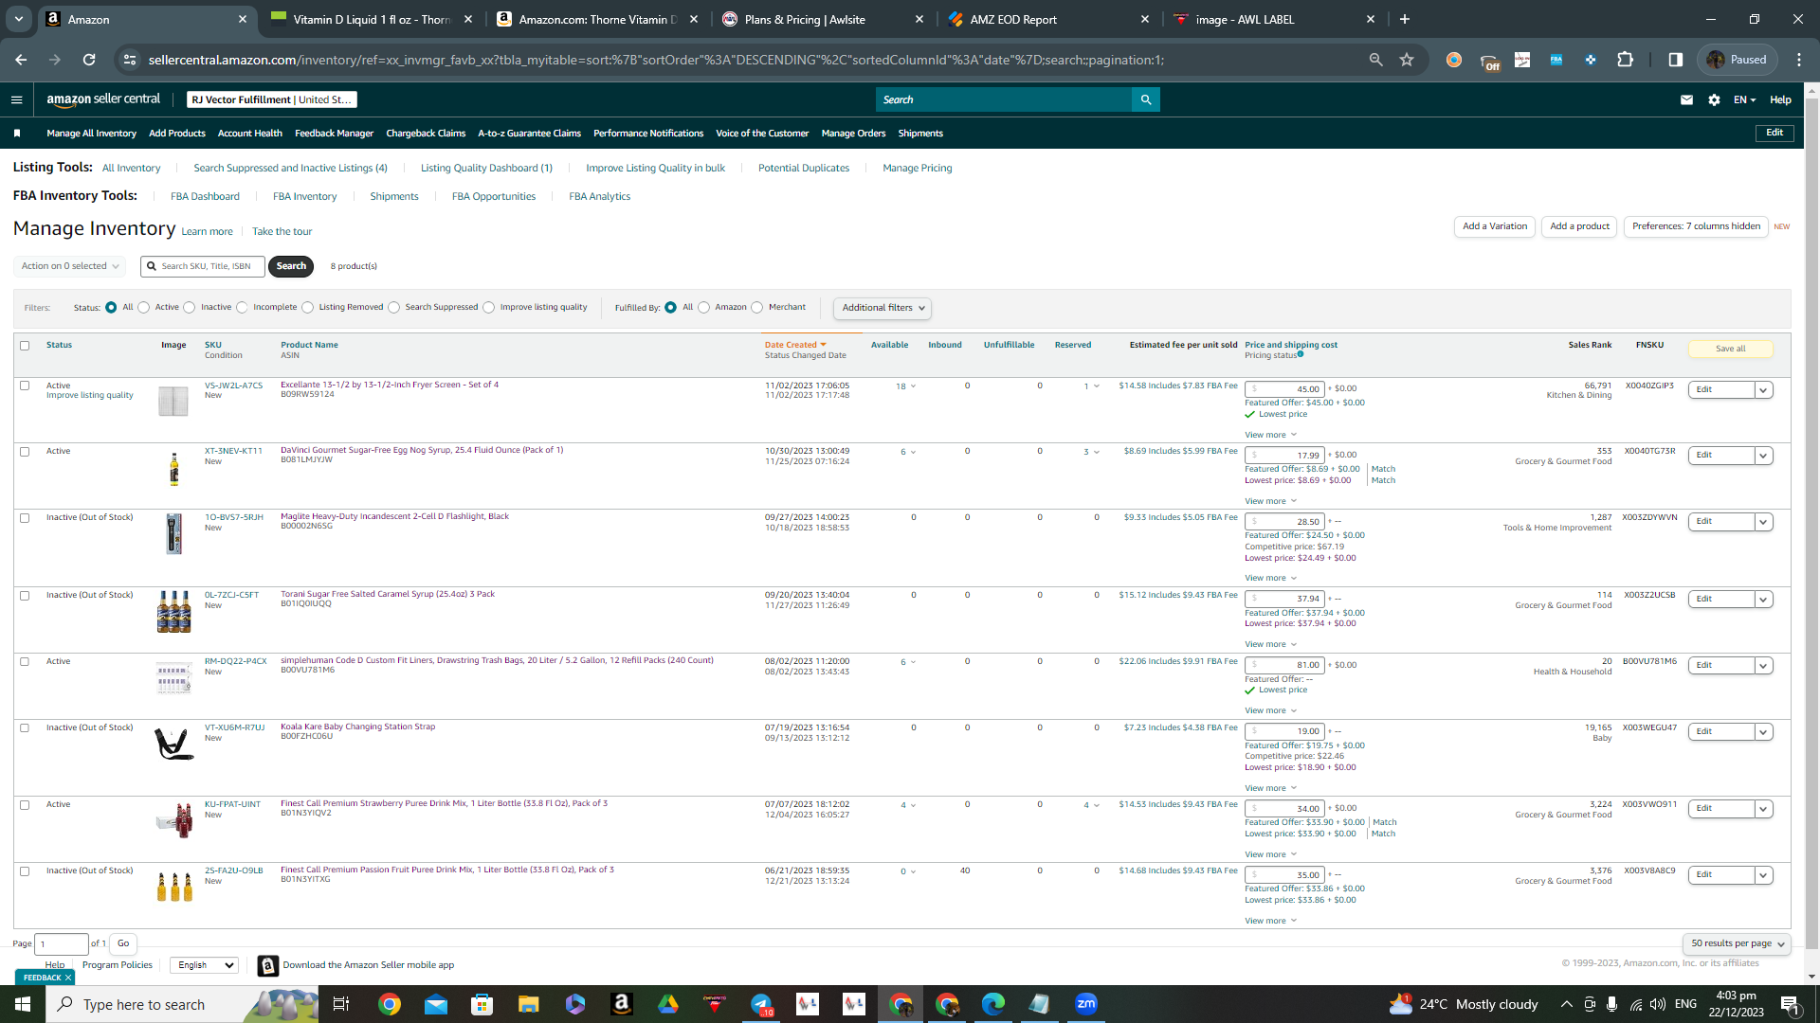Open Telegram from the taskbar
This screenshot has width=1820, height=1023.
(761, 1004)
